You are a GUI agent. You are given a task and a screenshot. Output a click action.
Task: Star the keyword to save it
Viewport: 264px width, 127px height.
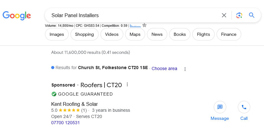pyautogui.click(x=144, y=25)
